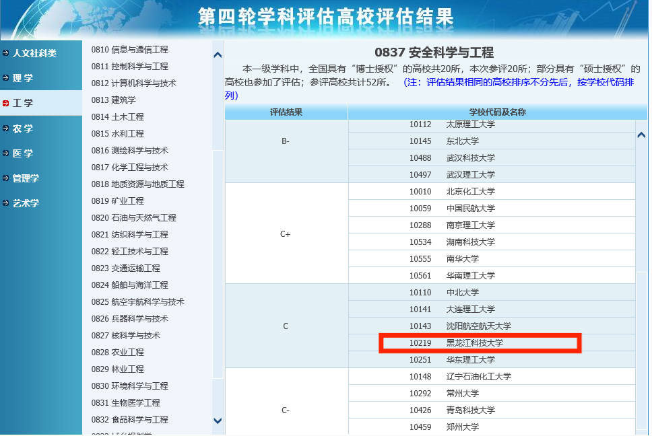Image resolution: width=652 pixels, height=436 pixels.
Task: Click the red arrow icon beside 工学
Action: [6, 104]
